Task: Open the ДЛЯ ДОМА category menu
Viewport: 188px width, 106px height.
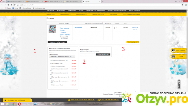Action: coord(50,10)
